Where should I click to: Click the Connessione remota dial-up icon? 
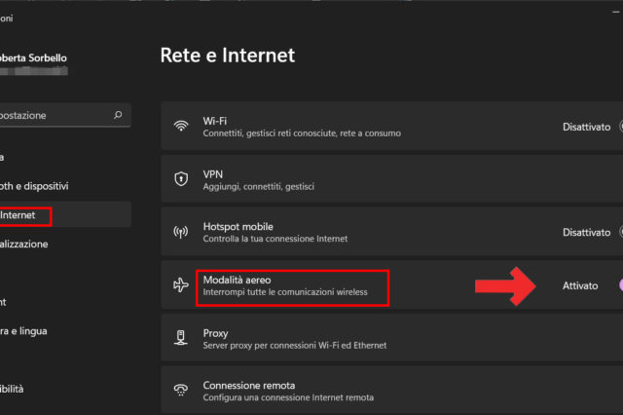[180, 391]
